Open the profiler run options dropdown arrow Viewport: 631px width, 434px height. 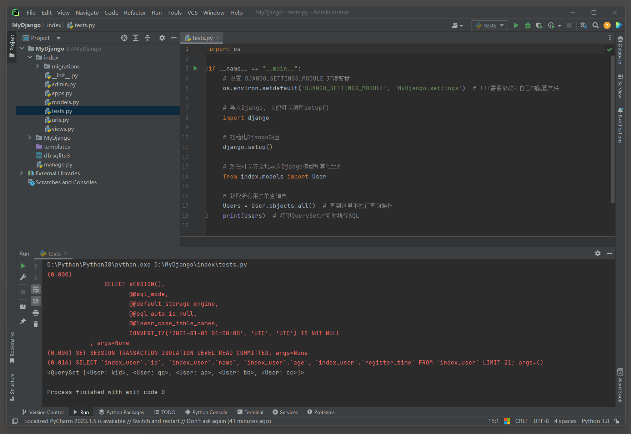(x=560, y=26)
